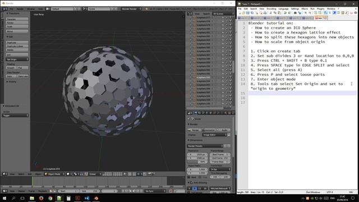Adjust the 50% resolution percentage slider
This screenshot has height=202, width=359.
tap(197, 162)
